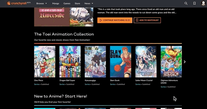Open the Sailor Moon Crystal poster
Image resolution: width=207 pixels, height=109 pixels.
point(146,62)
